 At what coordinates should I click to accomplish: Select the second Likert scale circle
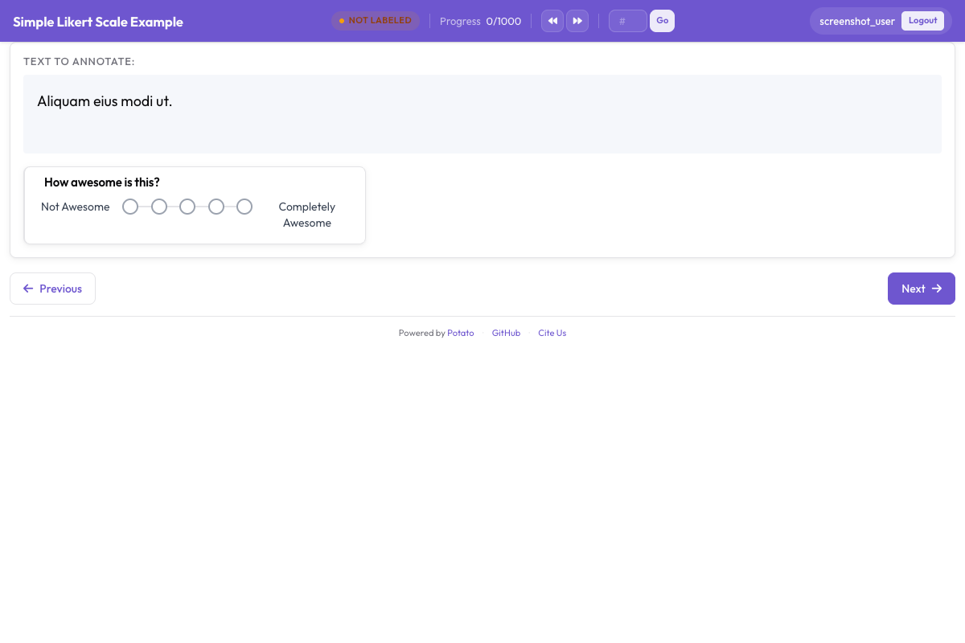click(x=159, y=207)
